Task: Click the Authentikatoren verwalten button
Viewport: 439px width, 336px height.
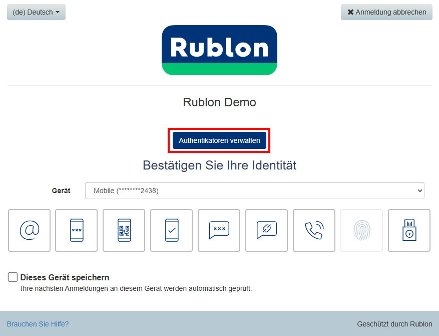Action: (x=219, y=140)
